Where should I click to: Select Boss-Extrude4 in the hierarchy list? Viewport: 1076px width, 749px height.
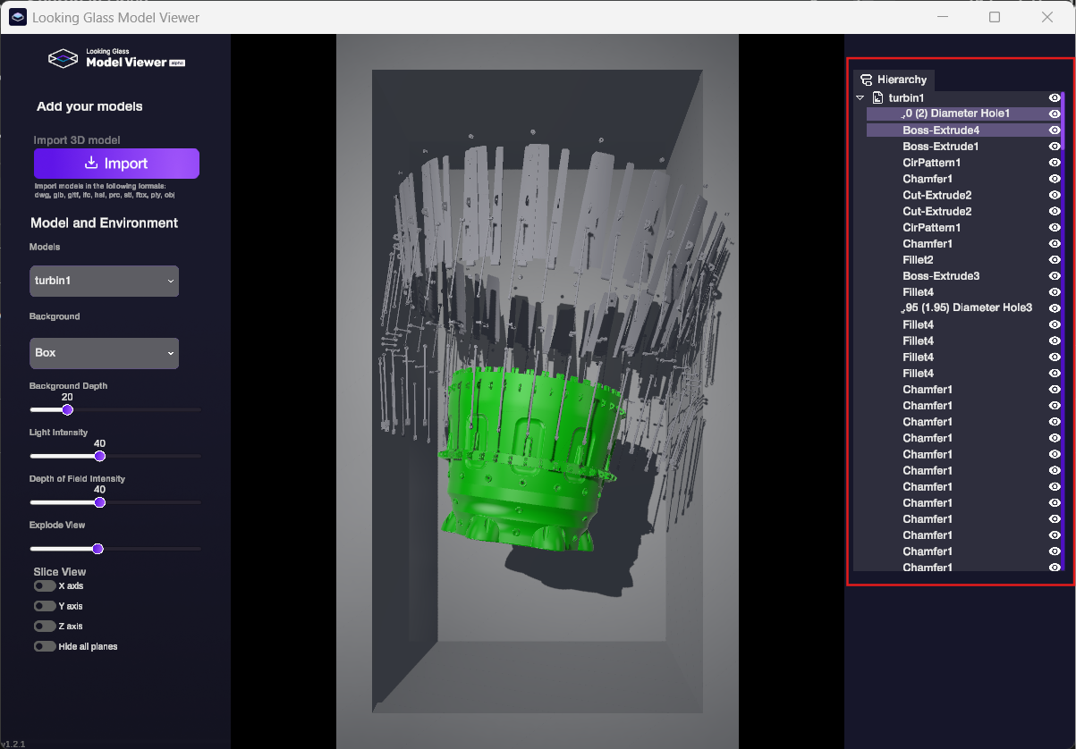[x=941, y=130]
